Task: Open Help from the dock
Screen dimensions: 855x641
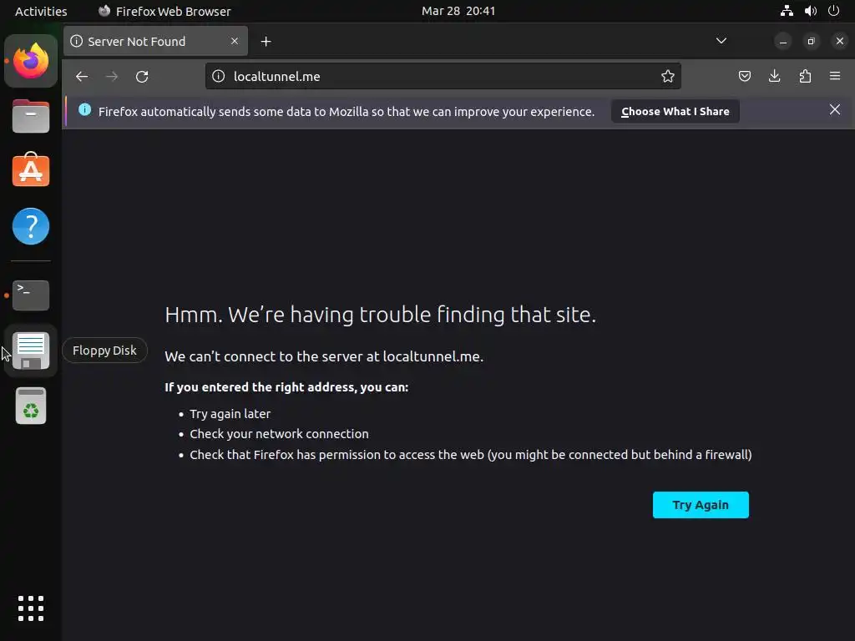Action: 31,225
